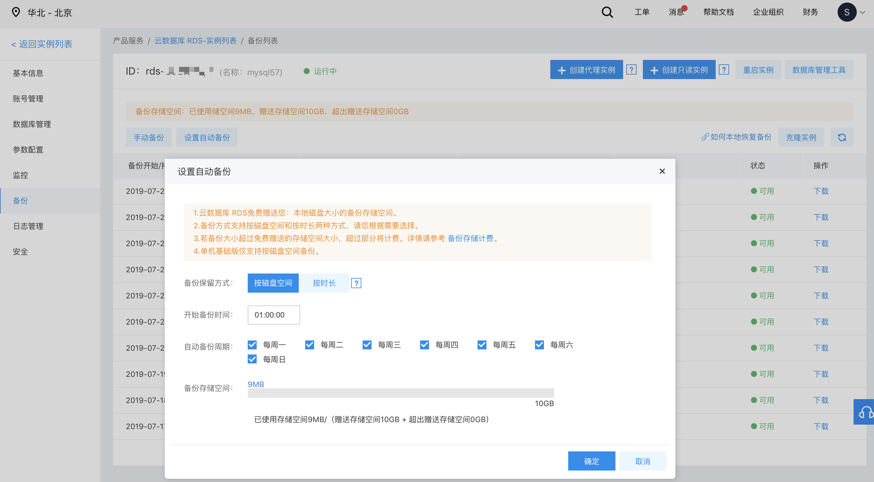874x482 pixels.
Task: Toggle 每周四 checkbox
Action: point(425,345)
